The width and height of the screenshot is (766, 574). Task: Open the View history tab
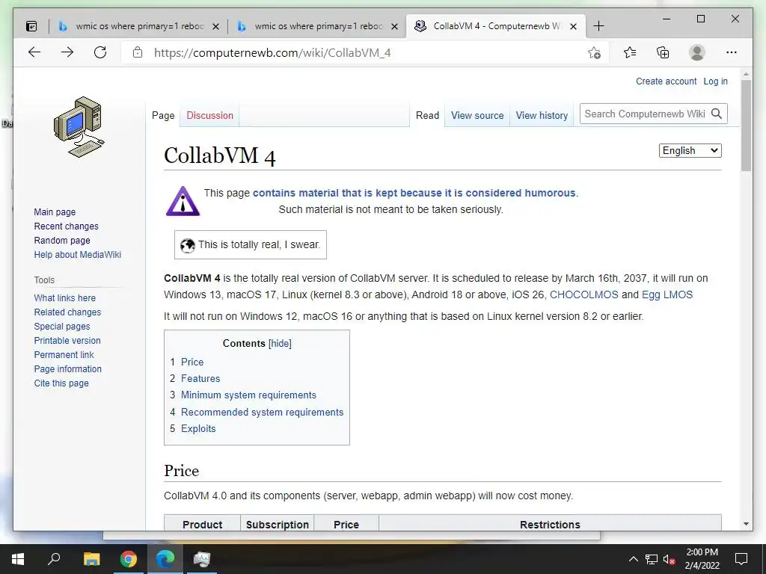point(542,116)
